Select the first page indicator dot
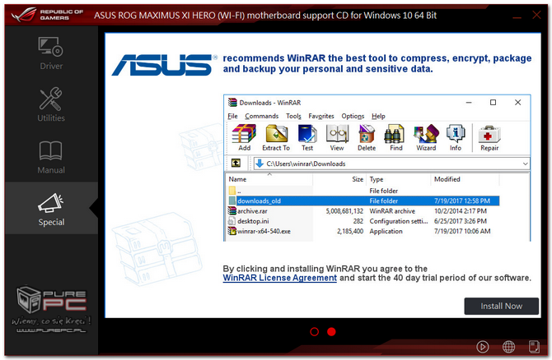Viewport: 552px width, 360px height. [x=315, y=331]
